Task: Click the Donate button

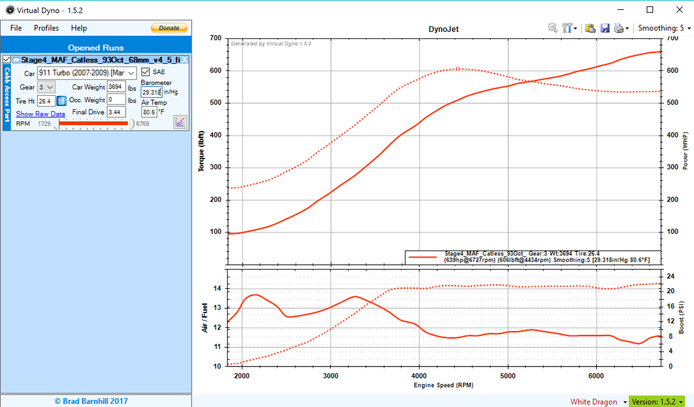Action: click(x=169, y=28)
